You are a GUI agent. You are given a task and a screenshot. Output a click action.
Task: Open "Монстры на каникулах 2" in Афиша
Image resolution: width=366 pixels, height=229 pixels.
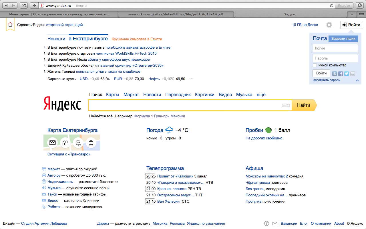coord(267,176)
